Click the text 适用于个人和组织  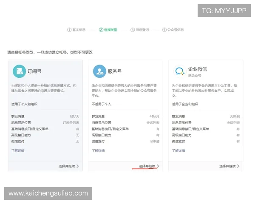coord(24,104)
